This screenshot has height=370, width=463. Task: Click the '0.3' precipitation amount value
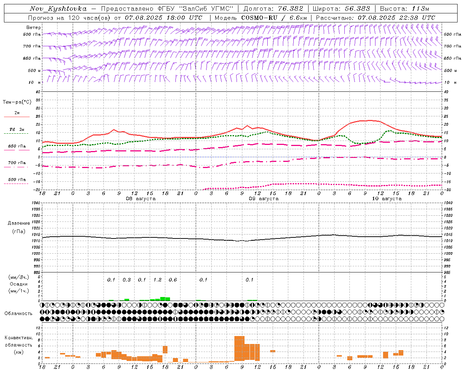[x=127, y=280]
